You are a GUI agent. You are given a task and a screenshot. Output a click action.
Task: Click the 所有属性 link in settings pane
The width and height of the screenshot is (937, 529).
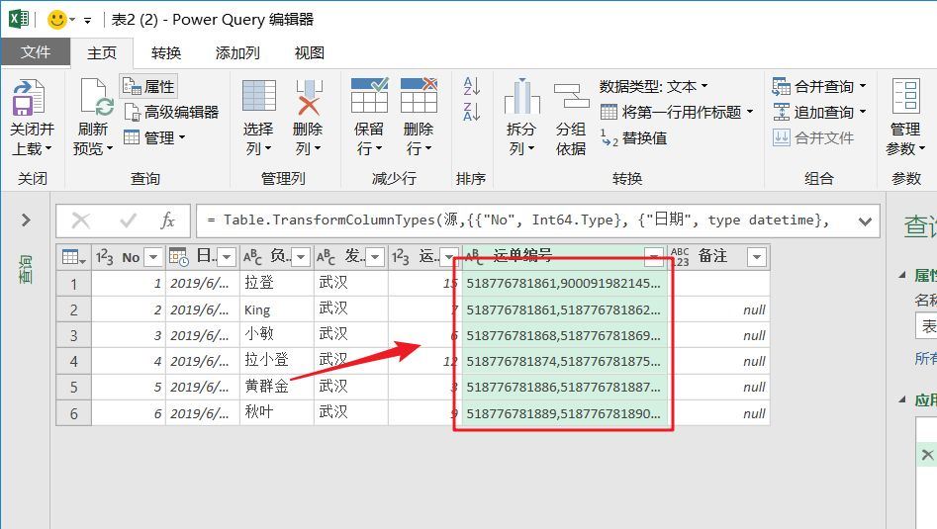pyautogui.click(x=926, y=358)
